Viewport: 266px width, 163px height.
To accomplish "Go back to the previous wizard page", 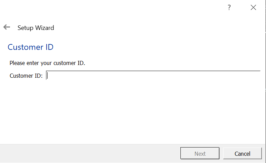I will [7, 27].
